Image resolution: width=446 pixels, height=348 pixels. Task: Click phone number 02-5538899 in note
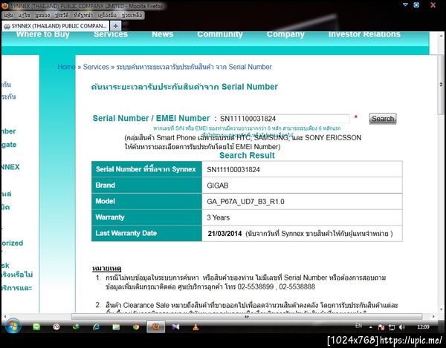[x=256, y=286]
